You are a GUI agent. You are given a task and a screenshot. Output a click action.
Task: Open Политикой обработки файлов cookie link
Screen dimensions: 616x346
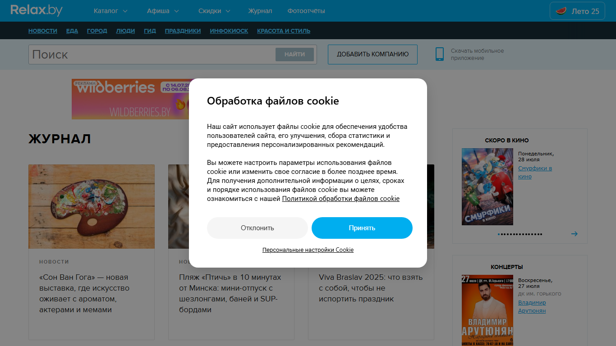click(x=341, y=199)
